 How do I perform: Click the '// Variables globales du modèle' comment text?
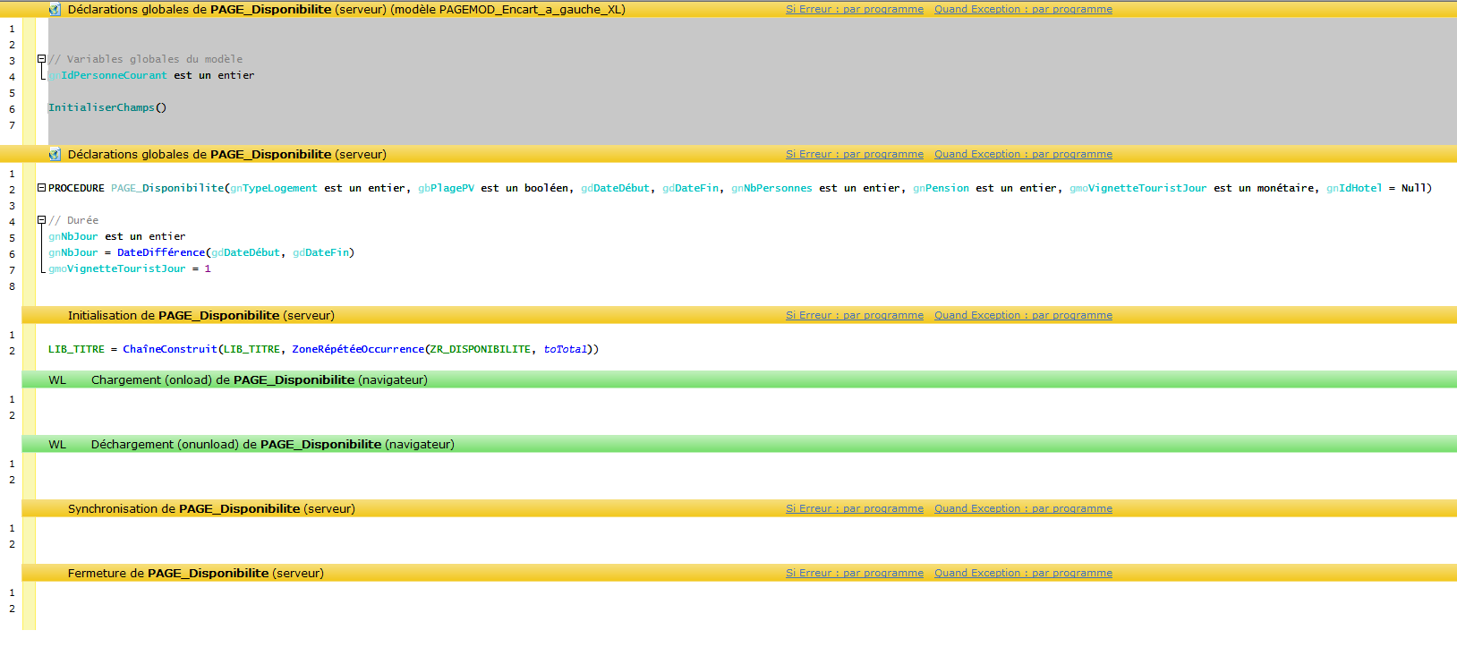[146, 59]
